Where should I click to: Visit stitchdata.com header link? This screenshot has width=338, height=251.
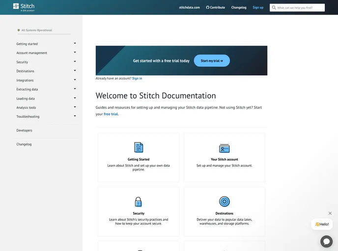click(189, 7)
